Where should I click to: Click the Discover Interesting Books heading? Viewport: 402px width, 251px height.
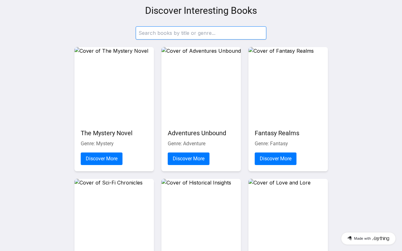(201, 11)
